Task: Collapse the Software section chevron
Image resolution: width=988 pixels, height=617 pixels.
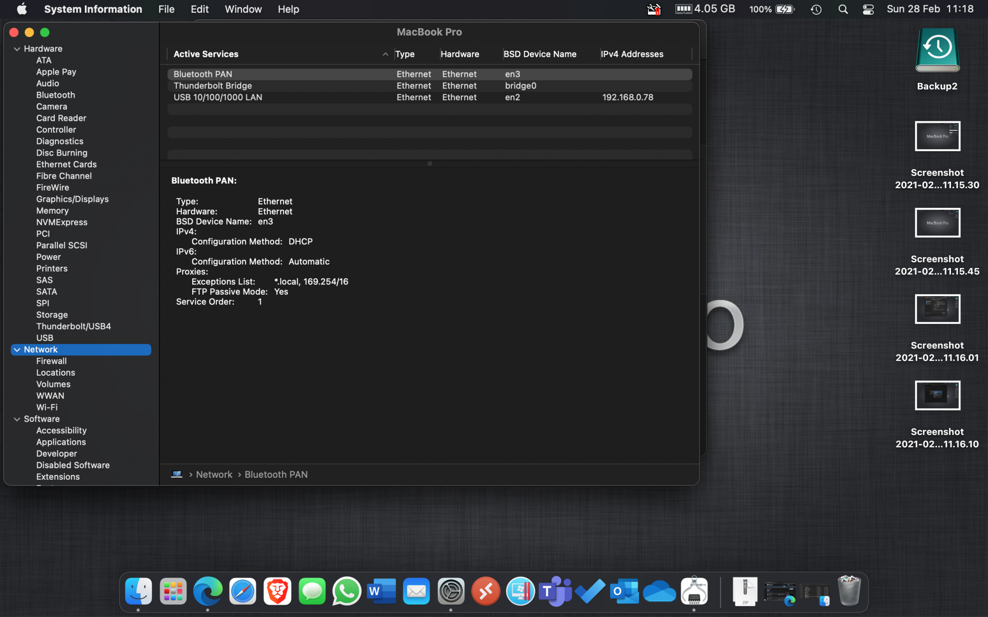Action: pyautogui.click(x=17, y=419)
